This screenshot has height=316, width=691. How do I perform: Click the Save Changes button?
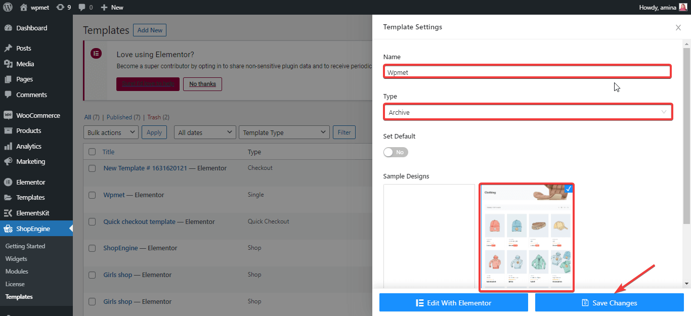pyautogui.click(x=610, y=303)
